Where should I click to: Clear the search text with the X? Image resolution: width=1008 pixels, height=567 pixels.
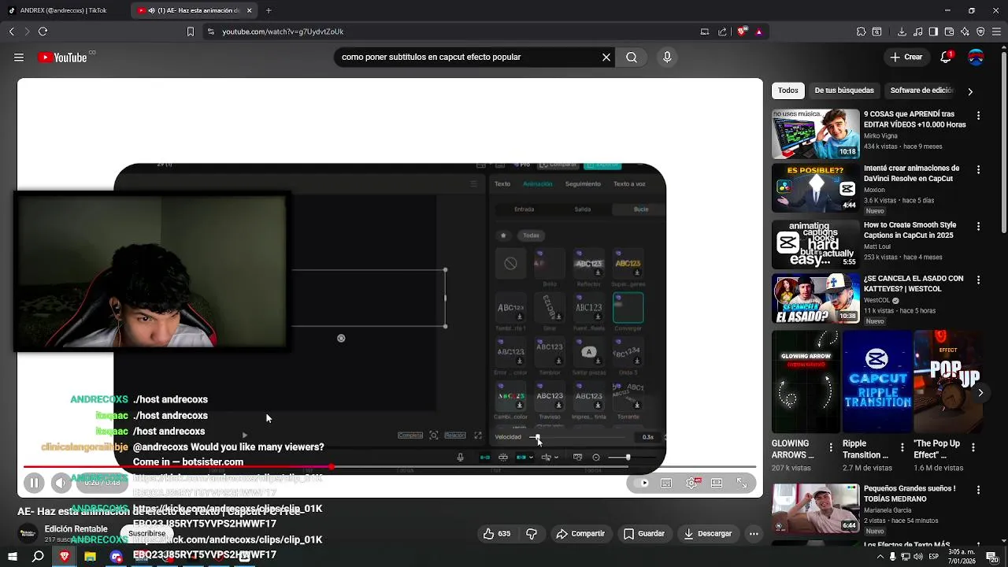tap(606, 57)
